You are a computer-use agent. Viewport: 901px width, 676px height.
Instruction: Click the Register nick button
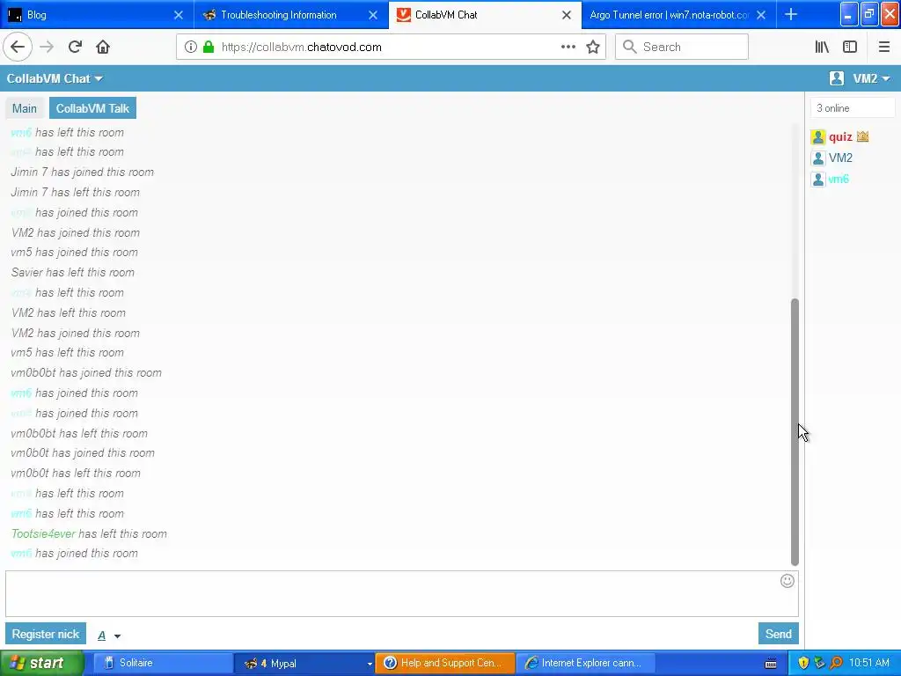[x=46, y=634]
